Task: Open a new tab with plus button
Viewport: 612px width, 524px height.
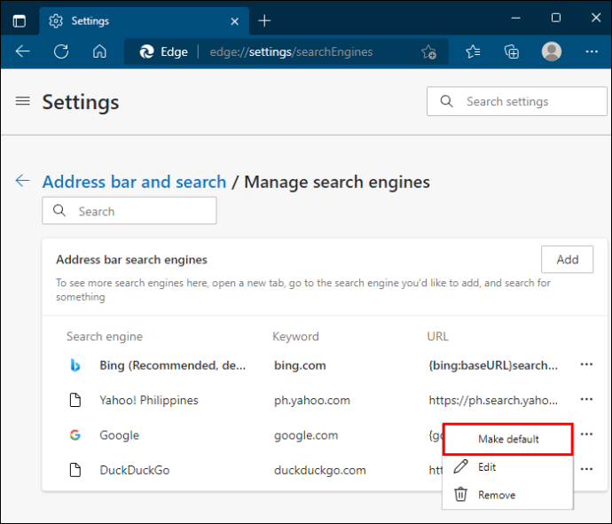Action: (264, 20)
